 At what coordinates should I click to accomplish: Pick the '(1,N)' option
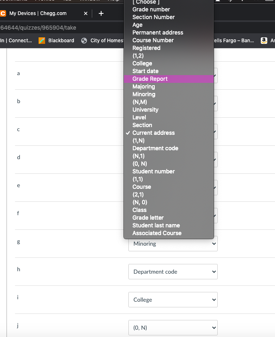click(x=169, y=140)
